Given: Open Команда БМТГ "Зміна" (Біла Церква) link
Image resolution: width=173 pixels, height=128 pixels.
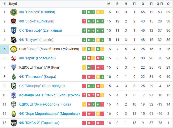Looking at the screenshot, I should [x=49, y=95].
